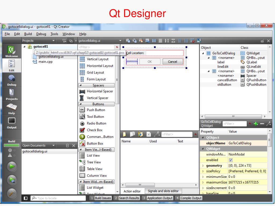Open the Build menu
Image resolution: width=275 pixels, height=206 pixels.
tap(28, 34)
